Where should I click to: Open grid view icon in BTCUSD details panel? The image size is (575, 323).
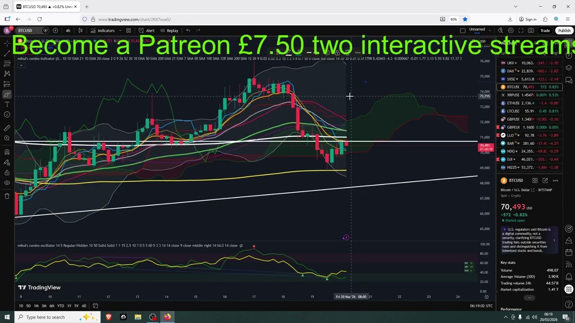pos(535,180)
